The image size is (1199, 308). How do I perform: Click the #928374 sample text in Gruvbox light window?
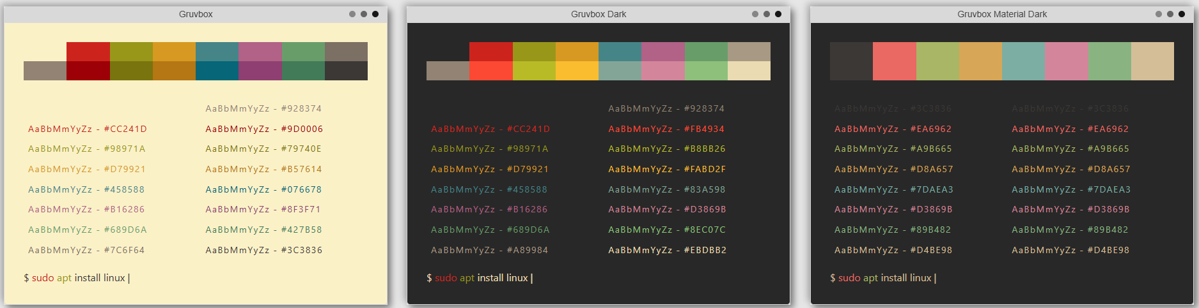click(263, 108)
